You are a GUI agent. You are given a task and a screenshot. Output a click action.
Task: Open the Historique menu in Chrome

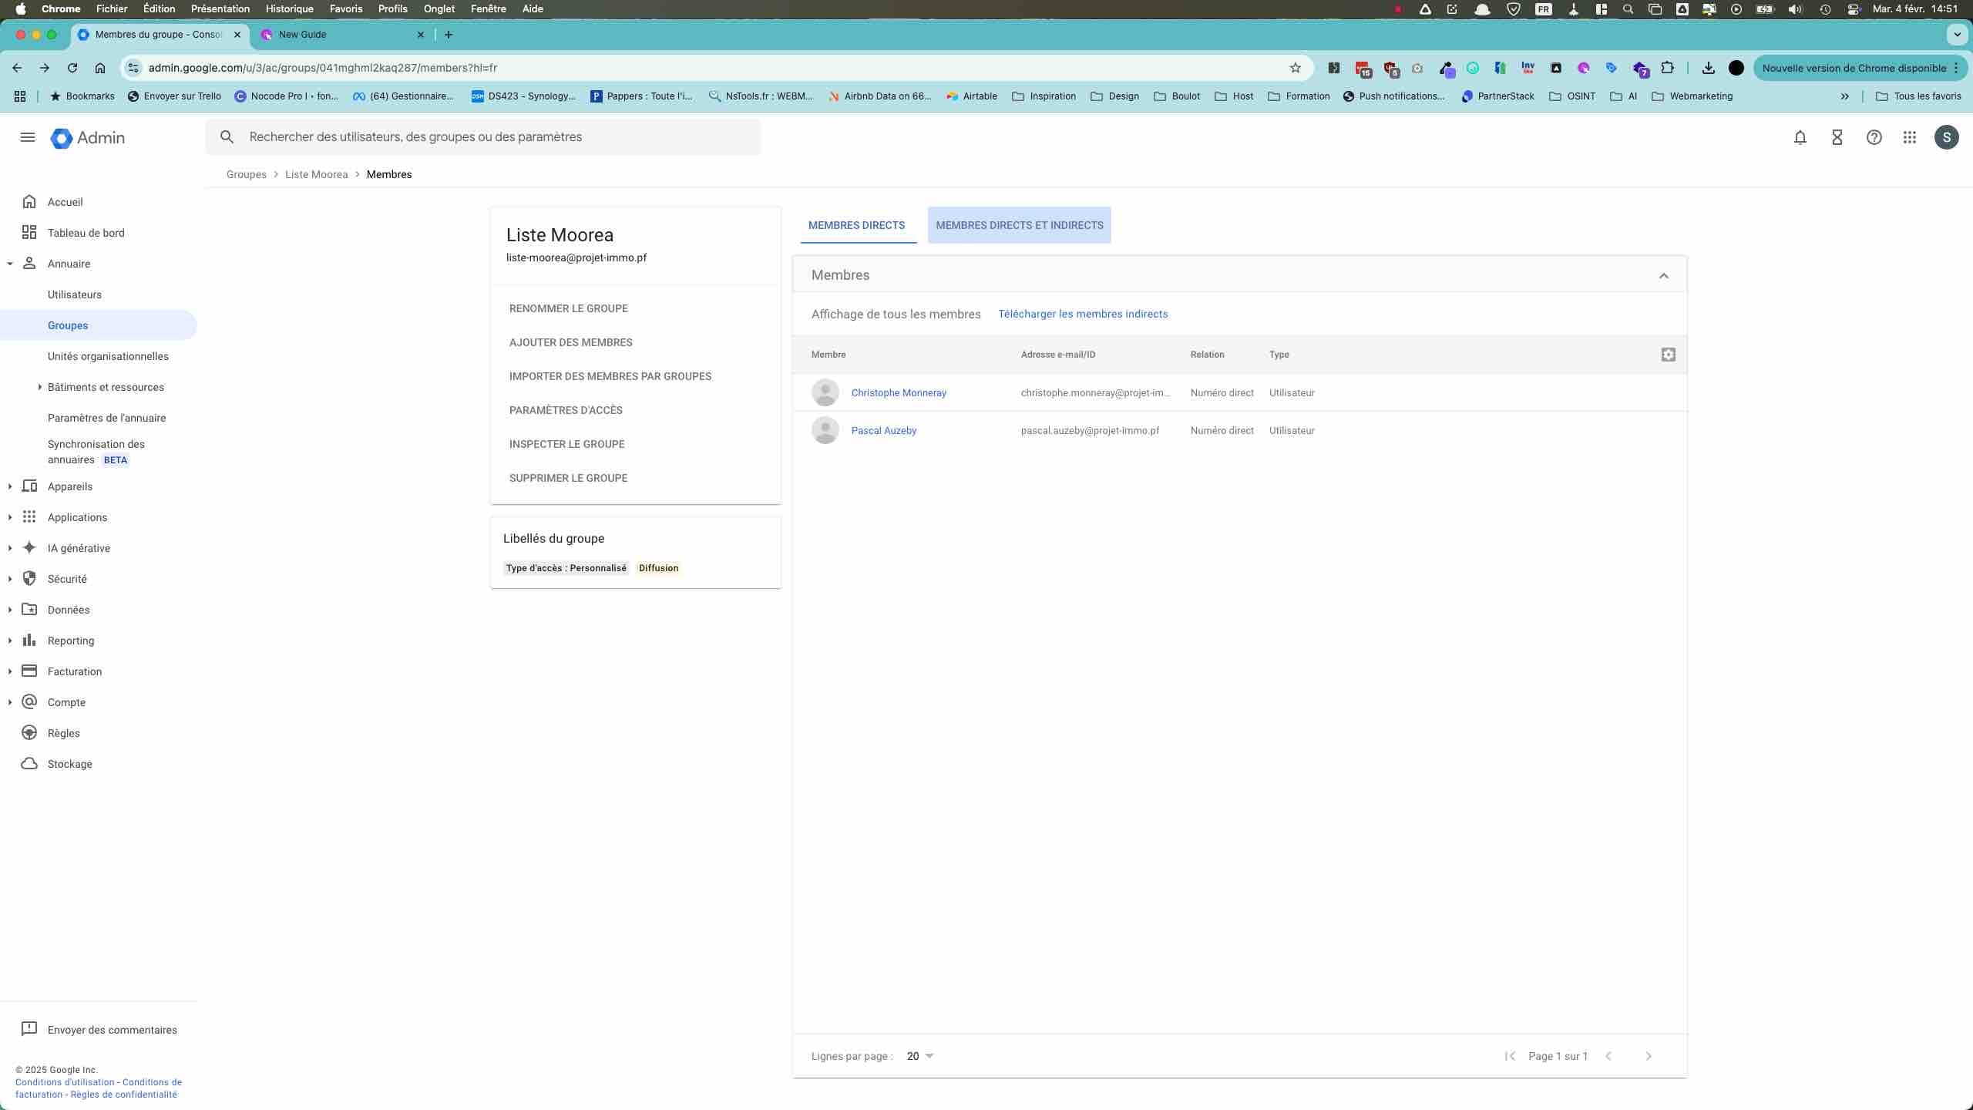(x=289, y=9)
